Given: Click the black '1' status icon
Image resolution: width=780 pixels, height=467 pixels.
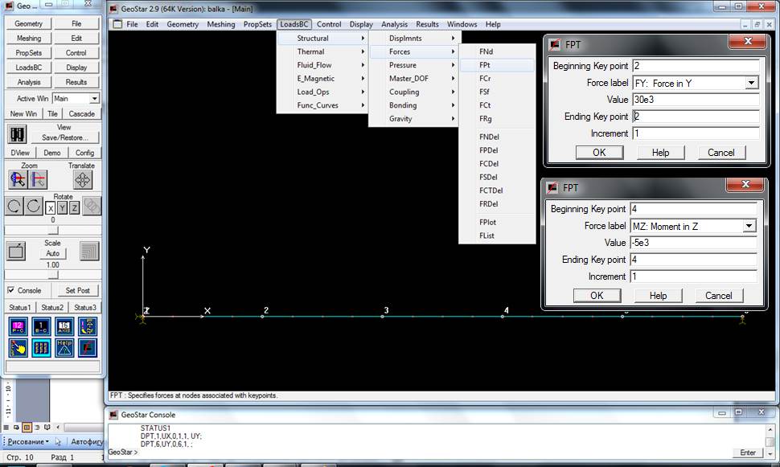Looking at the screenshot, I should tap(41, 327).
